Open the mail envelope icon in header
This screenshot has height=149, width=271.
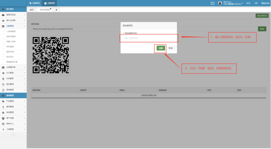[213, 3]
